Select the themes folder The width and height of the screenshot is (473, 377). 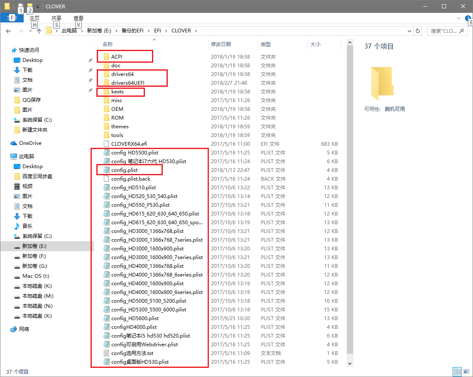pyautogui.click(x=120, y=127)
